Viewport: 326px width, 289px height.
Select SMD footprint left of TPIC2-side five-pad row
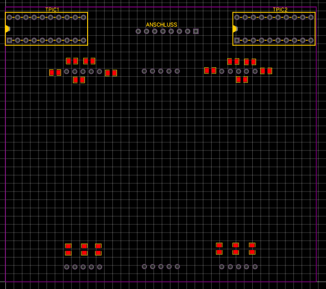click(210, 70)
